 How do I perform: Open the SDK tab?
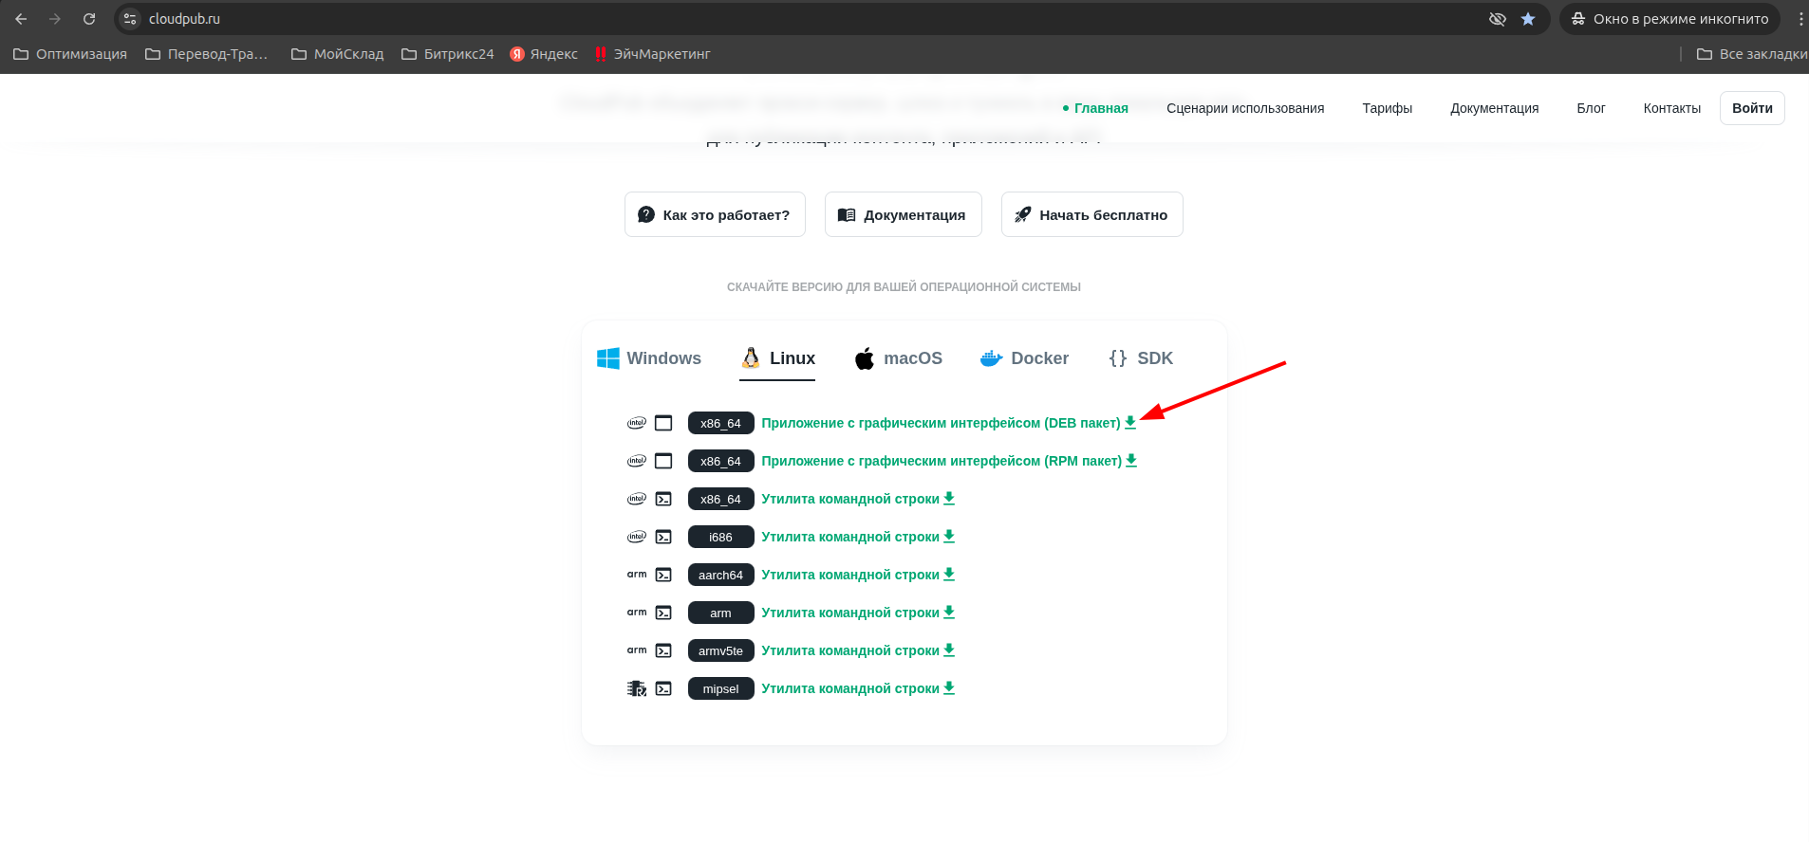click(1141, 358)
